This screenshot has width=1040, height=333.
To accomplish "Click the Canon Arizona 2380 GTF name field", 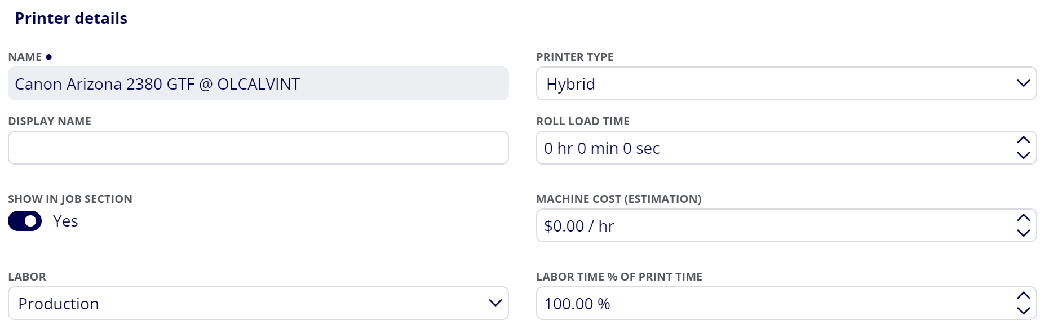I will coord(258,83).
